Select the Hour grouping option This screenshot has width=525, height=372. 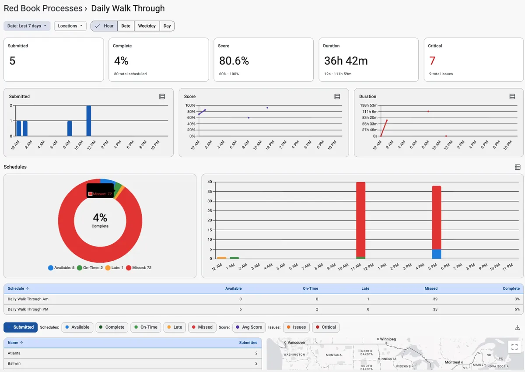coord(104,26)
